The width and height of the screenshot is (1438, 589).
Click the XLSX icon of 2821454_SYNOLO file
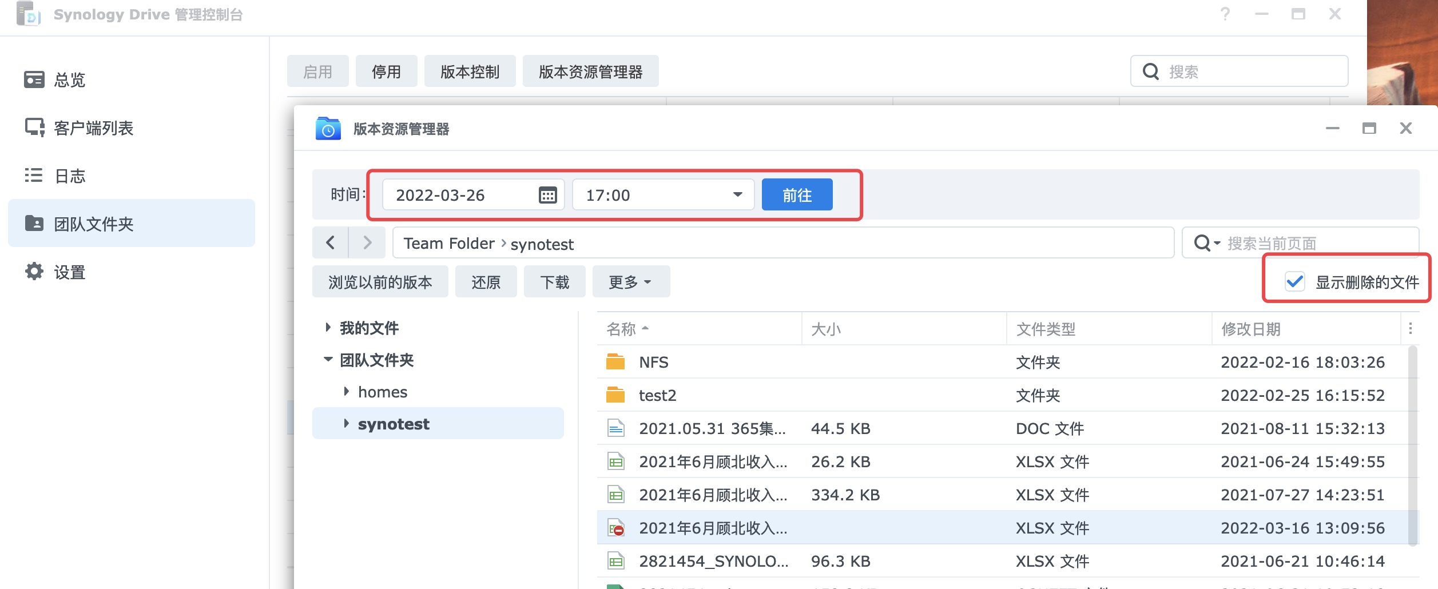(x=615, y=560)
